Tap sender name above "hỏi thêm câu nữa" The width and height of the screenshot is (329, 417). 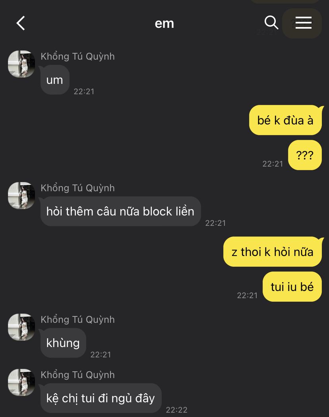[x=77, y=188]
